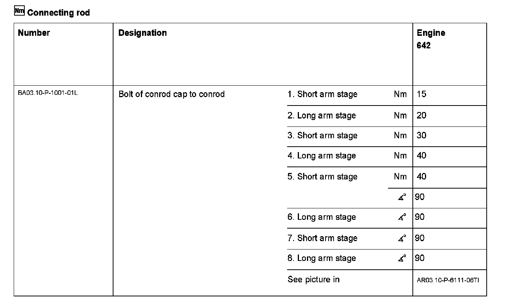Click the Engine 642 column header
This screenshot has height=304, width=524.
431,39
